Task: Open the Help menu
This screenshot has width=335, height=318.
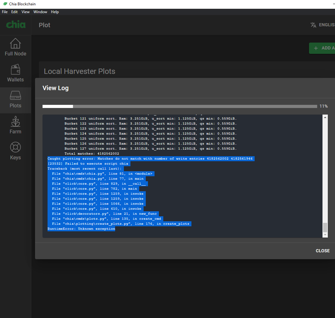Action: 55,12
